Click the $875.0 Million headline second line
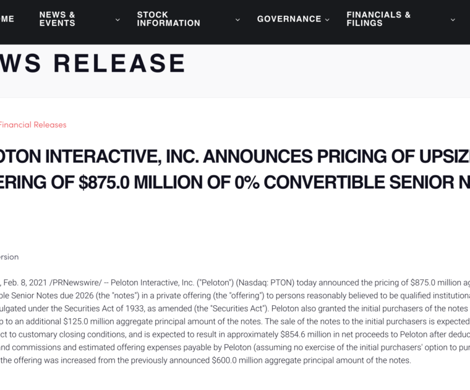This screenshot has width=470, height=390. (x=235, y=183)
